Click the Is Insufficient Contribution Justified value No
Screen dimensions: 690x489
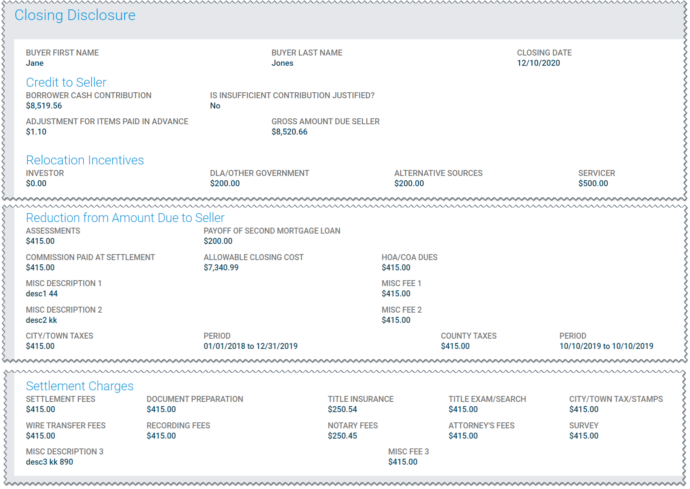(215, 106)
